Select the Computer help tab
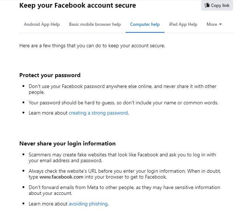This screenshot has width=237, height=212. click(x=145, y=24)
